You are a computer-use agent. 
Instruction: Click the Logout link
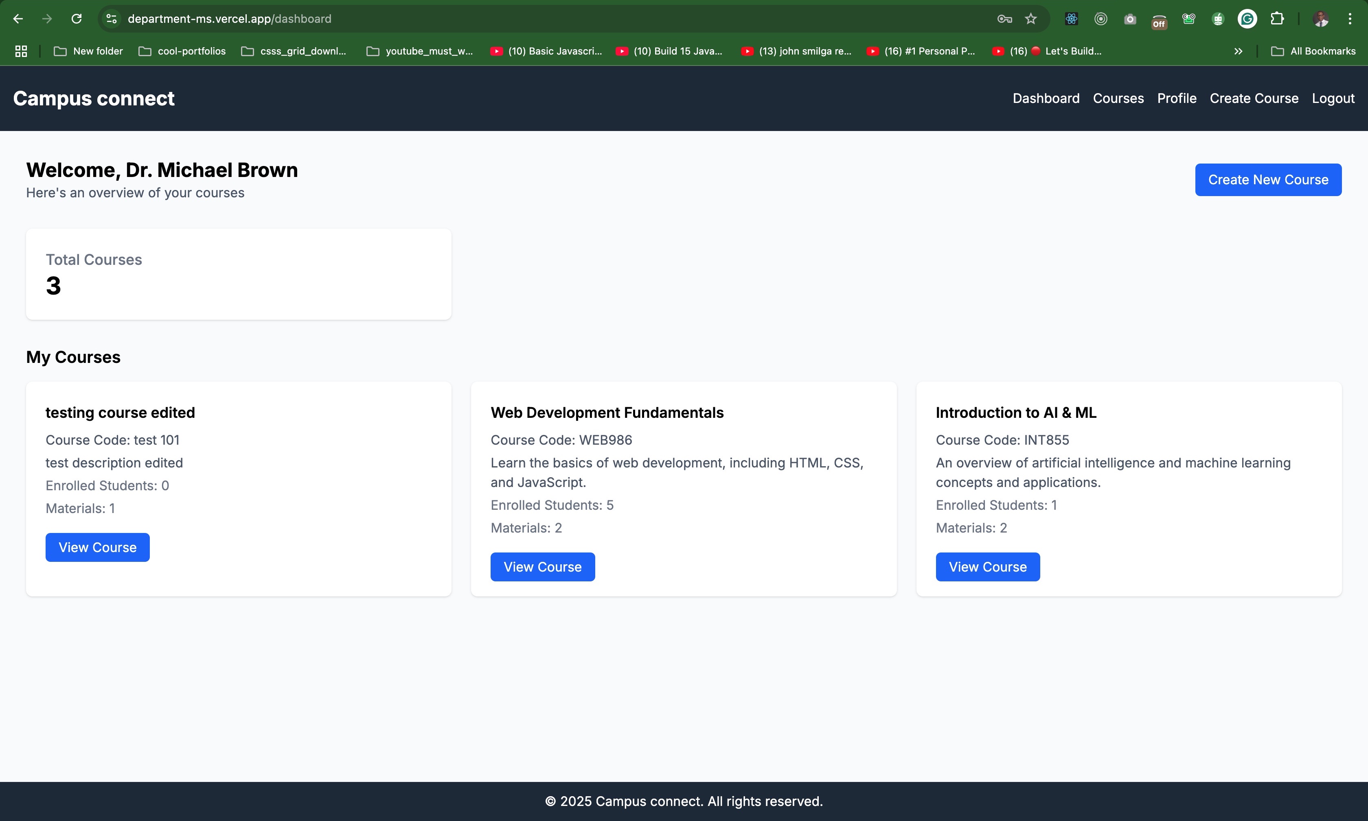[1333, 98]
